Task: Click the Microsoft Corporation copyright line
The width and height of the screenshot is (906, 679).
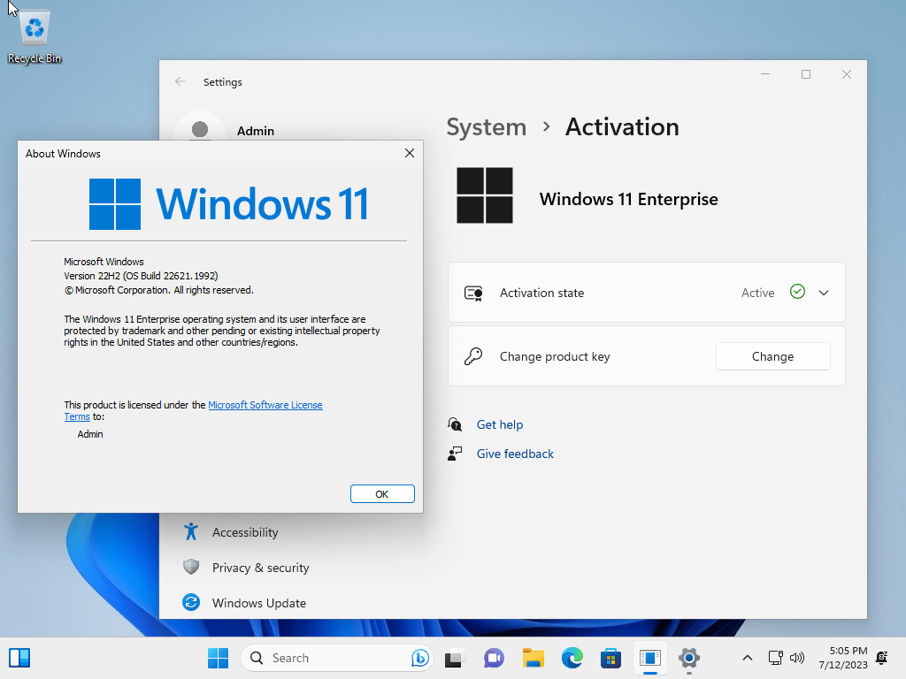Action: 159,290
